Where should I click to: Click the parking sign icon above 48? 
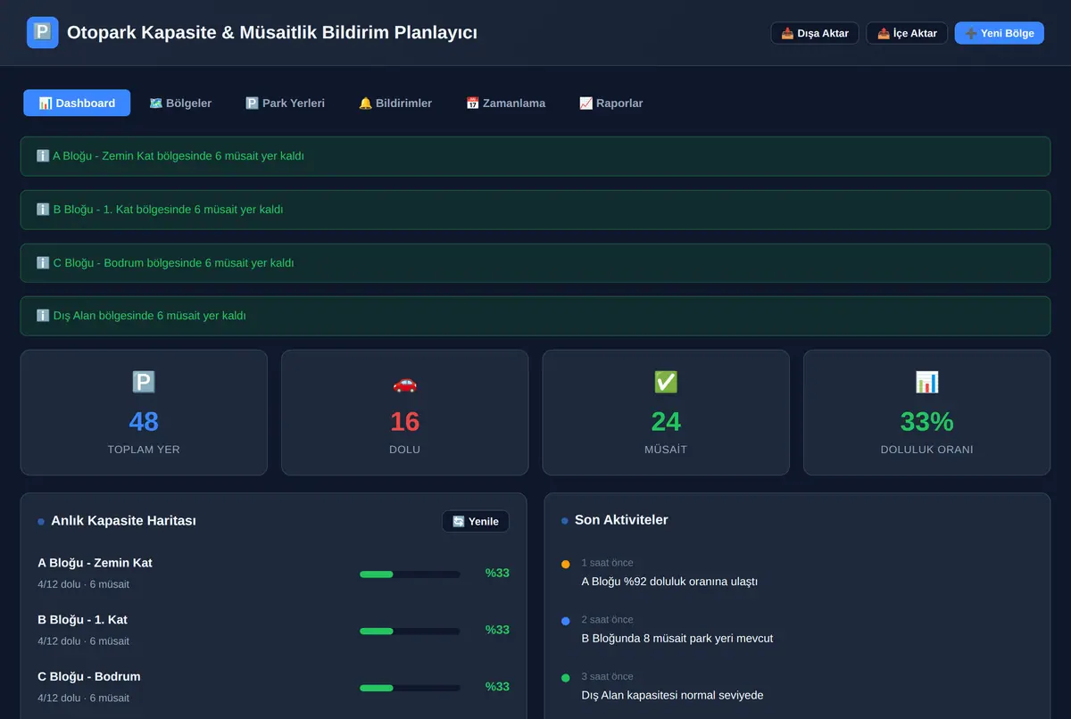click(144, 383)
